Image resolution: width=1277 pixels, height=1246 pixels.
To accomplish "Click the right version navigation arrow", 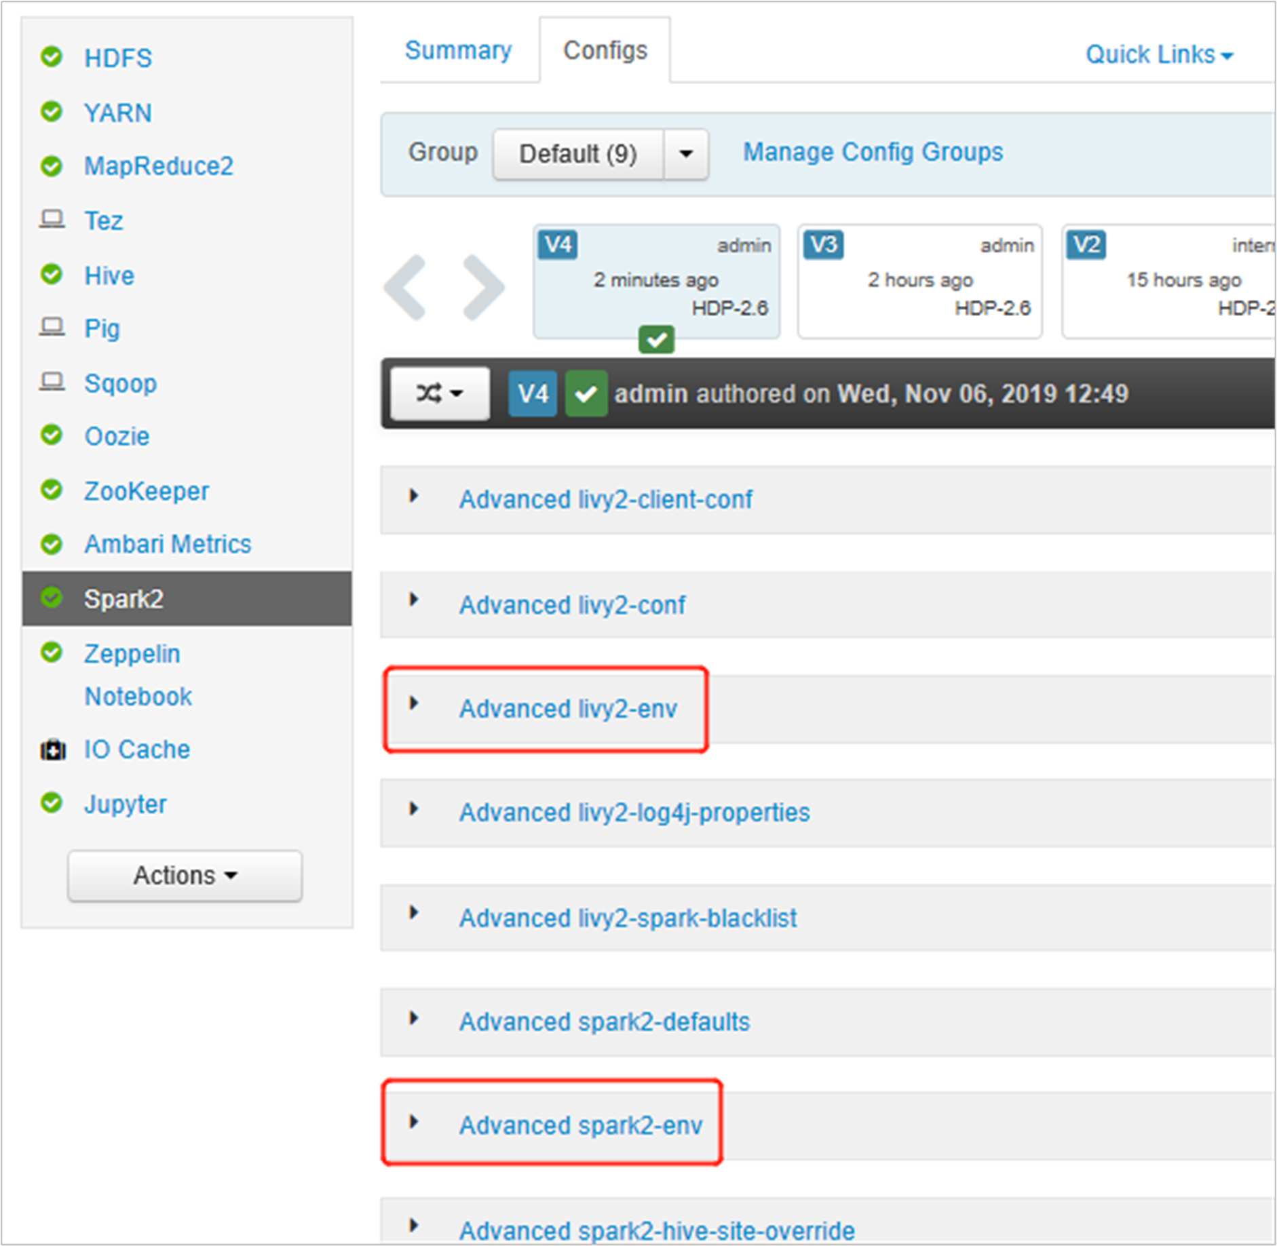I will [484, 288].
